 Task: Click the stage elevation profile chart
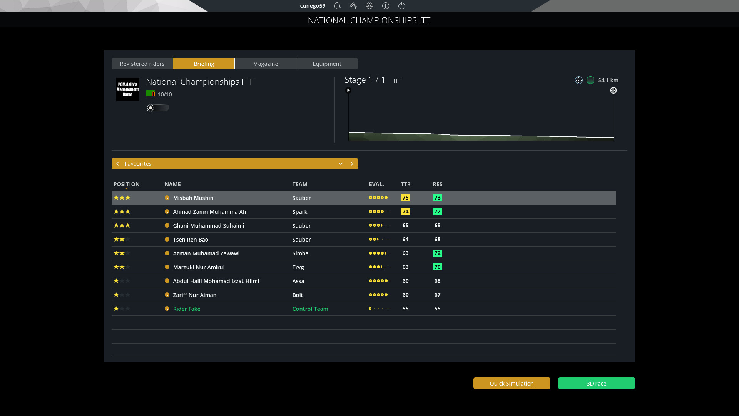click(x=481, y=116)
